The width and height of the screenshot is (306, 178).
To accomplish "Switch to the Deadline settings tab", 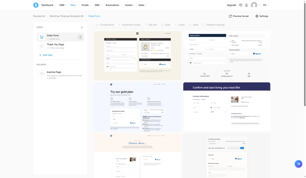I will click(213, 25).
